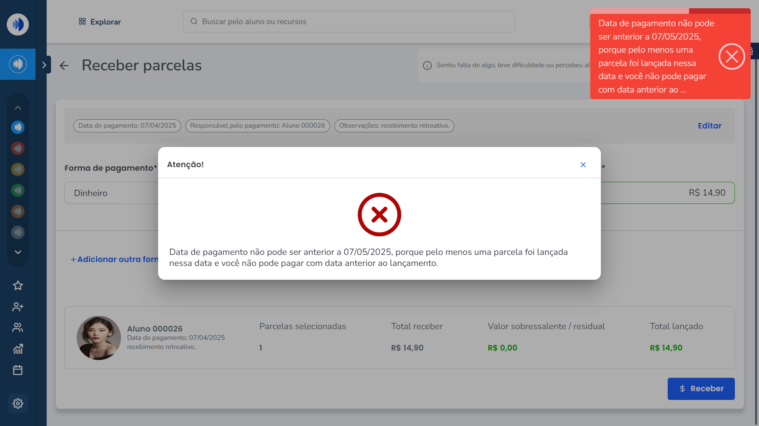Open the Explorar menu
759x426 pixels.
click(x=100, y=22)
